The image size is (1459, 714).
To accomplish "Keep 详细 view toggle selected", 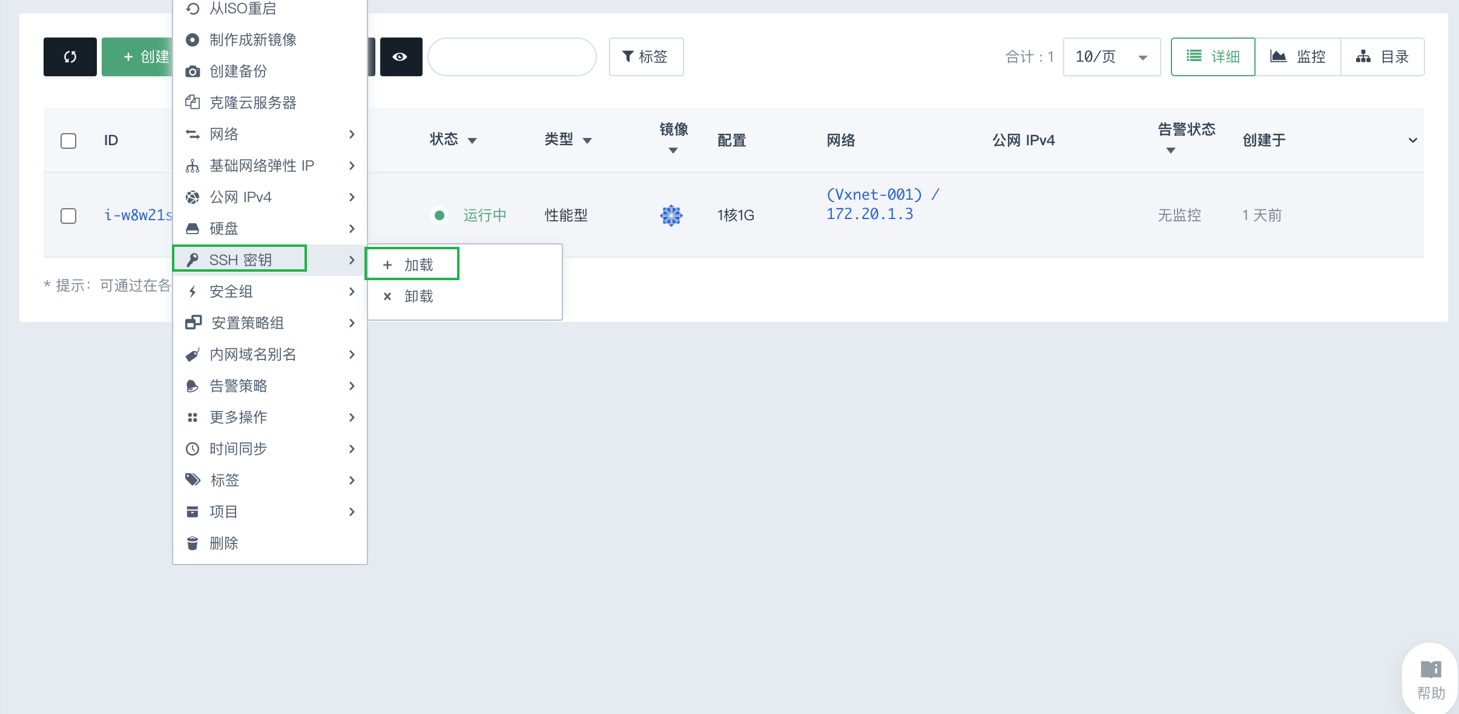I will [x=1213, y=56].
